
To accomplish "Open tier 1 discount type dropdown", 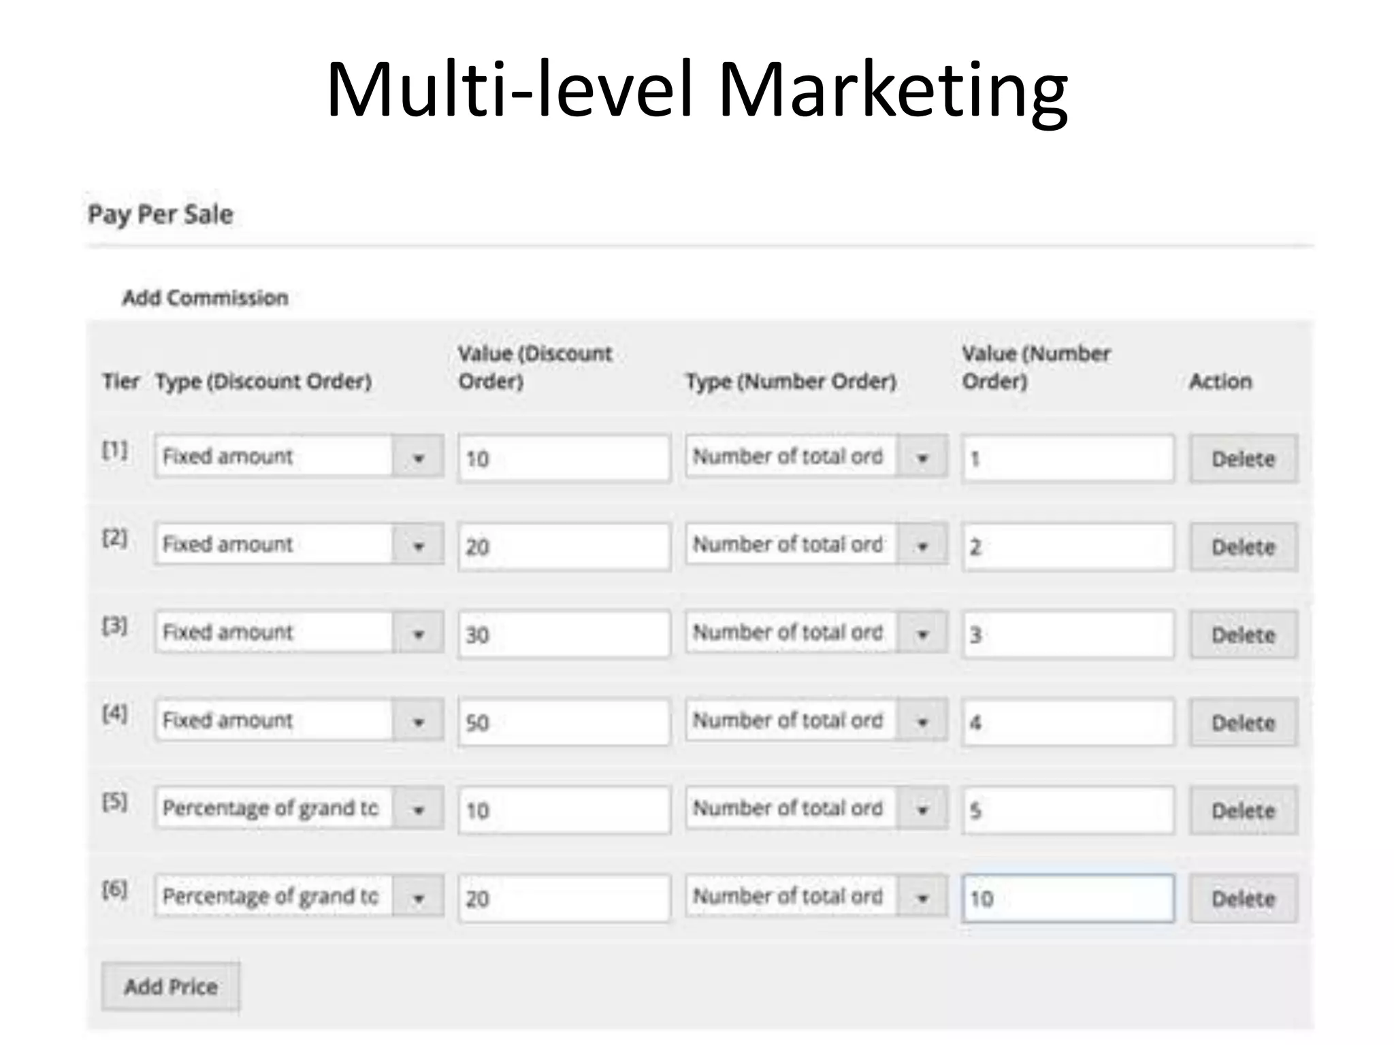I will pyautogui.click(x=299, y=456).
